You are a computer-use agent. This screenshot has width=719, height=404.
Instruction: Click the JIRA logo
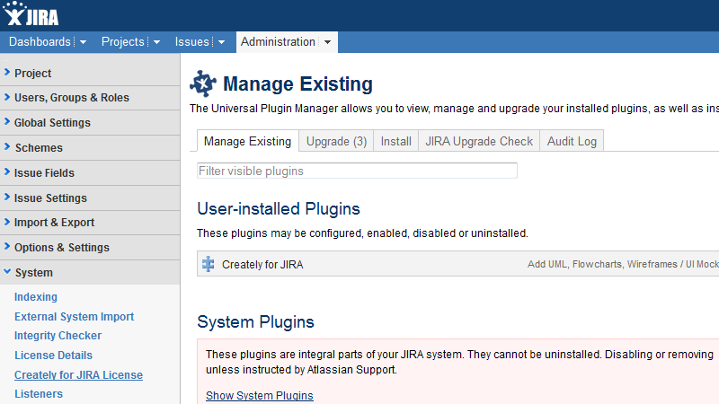(31, 14)
